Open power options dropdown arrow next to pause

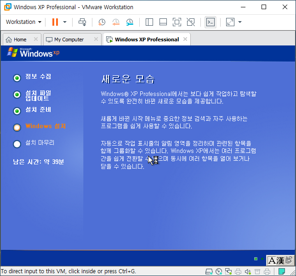coord(65,22)
